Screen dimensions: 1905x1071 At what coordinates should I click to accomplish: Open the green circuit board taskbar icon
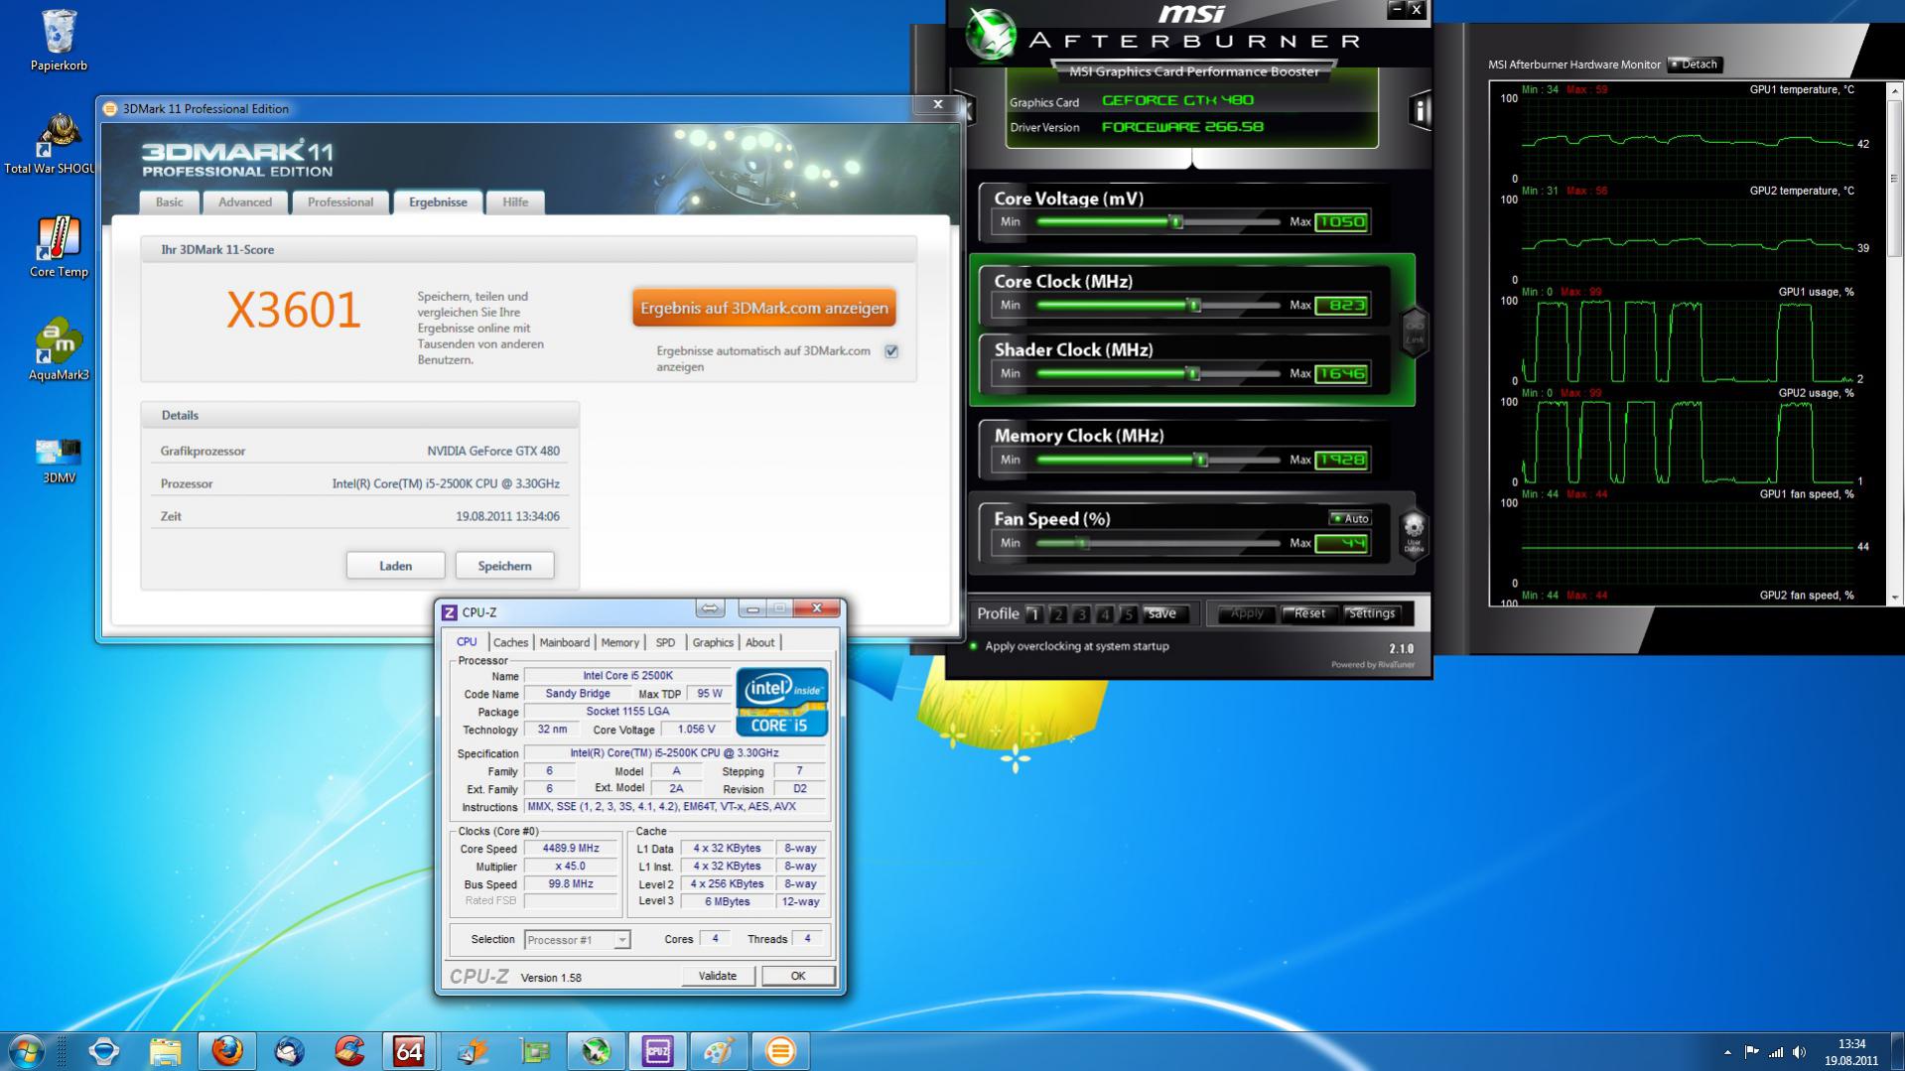534,1051
